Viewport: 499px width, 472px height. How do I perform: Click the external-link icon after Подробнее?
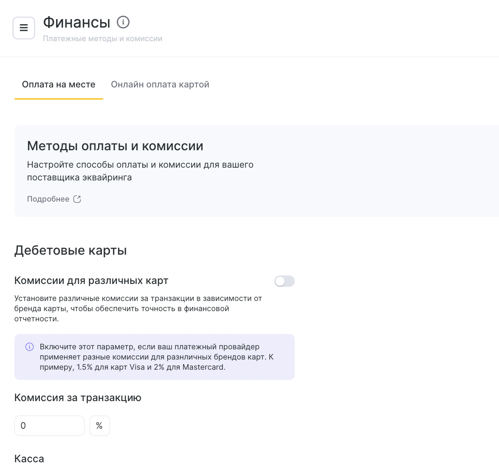(77, 199)
